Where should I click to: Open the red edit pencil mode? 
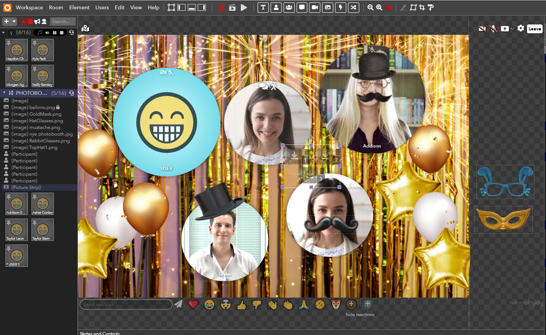[221, 7]
